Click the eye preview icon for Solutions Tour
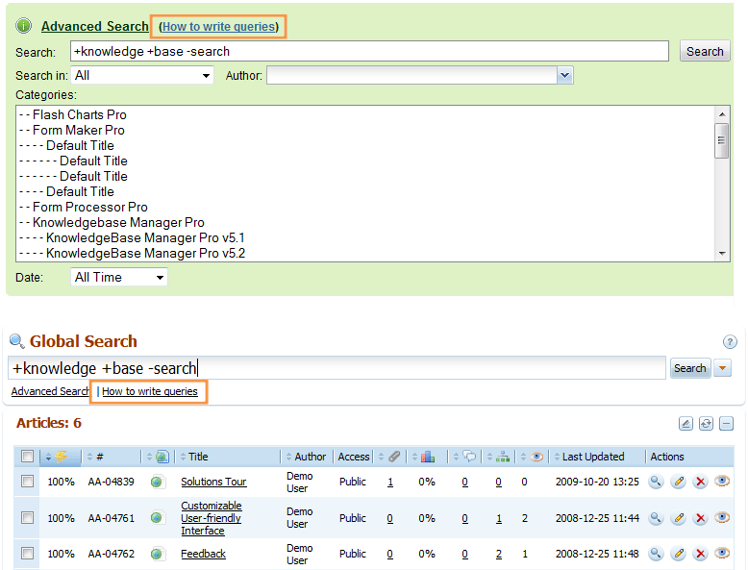 (722, 481)
